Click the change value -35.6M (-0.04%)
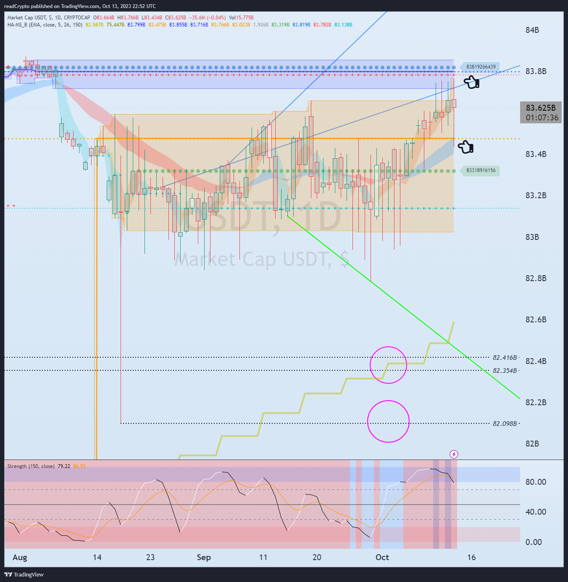Screen dimensions: 568x582 tap(208, 18)
